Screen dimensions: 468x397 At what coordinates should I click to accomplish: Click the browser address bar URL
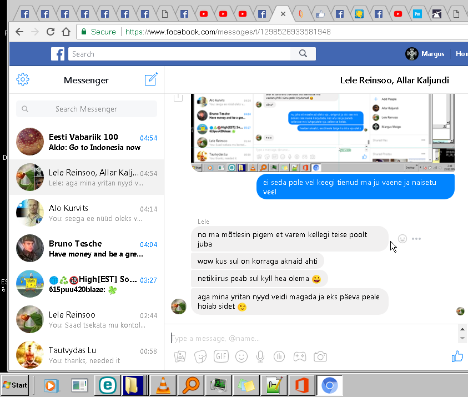point(228,32)
